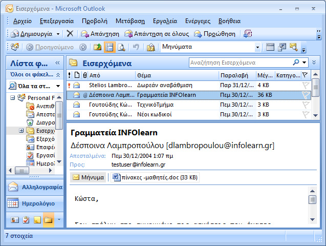Click the Αλληλογραφία mail pane button
Image resolution: width=326 pixels, height=246 pixels.
(x=35, y=187)
